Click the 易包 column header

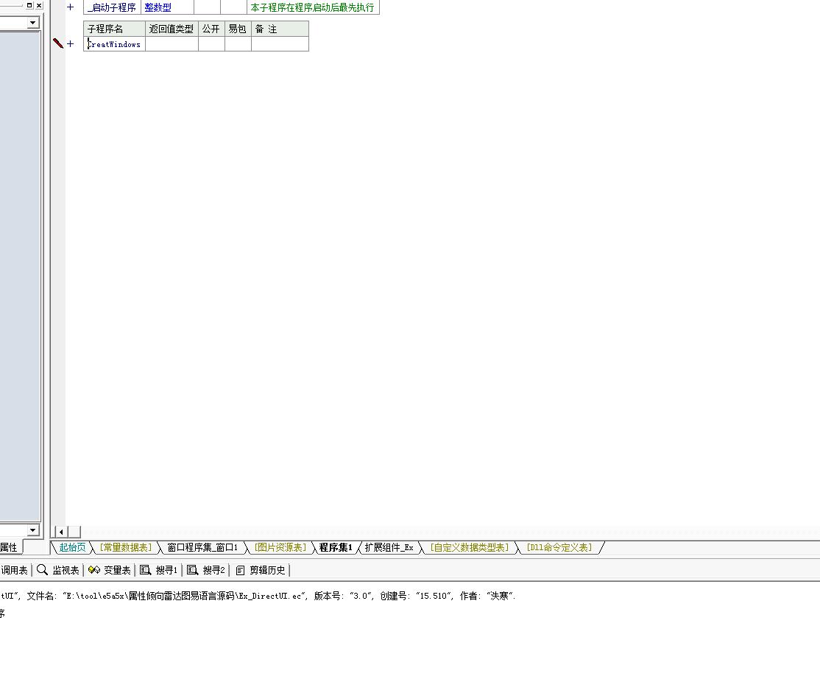pyautogui.click(x=238, y=29)
